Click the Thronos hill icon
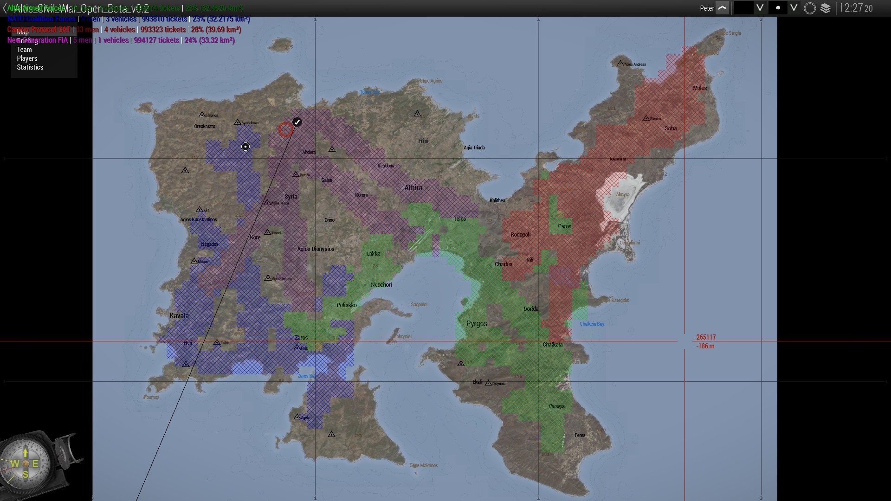891x501 pixels. coord(202,115)
